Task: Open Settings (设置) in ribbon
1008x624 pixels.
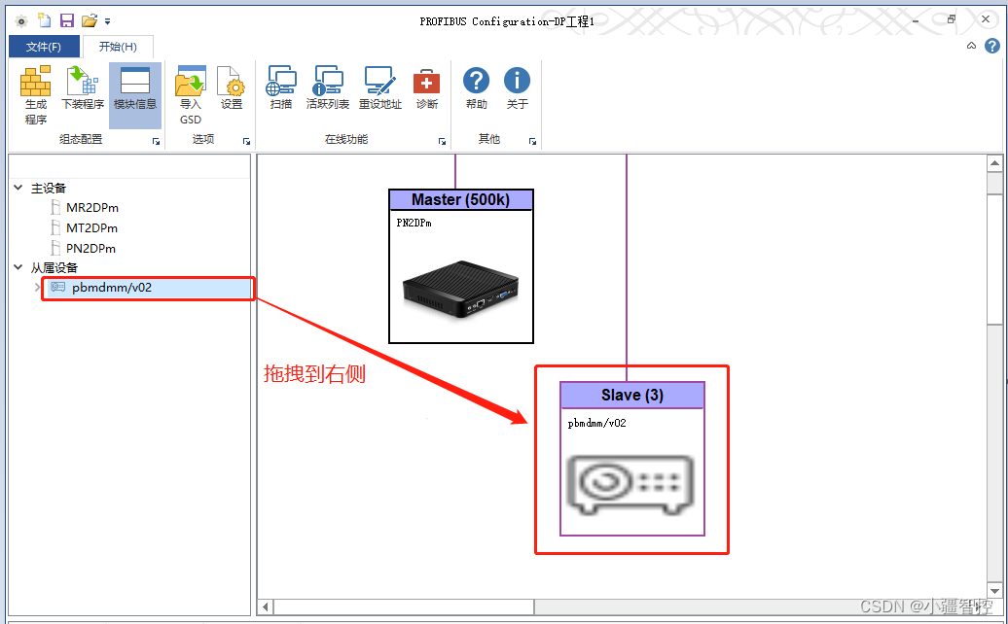Action: [232, 87]
